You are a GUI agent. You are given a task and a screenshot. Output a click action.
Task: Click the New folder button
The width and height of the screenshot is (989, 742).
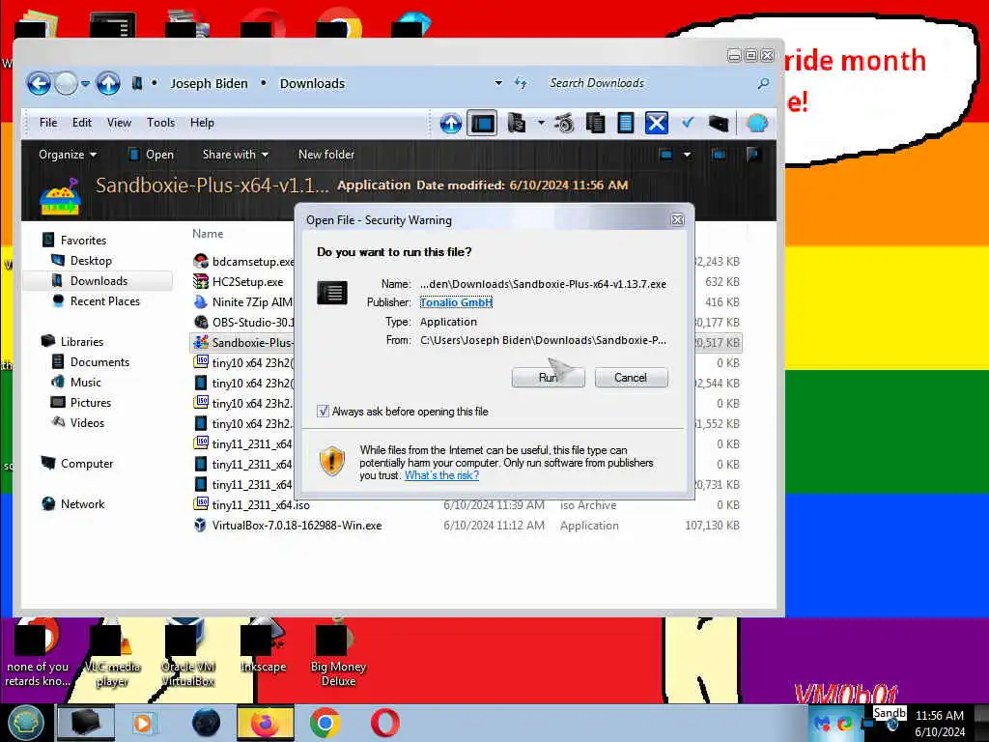[x=326, y=155]
